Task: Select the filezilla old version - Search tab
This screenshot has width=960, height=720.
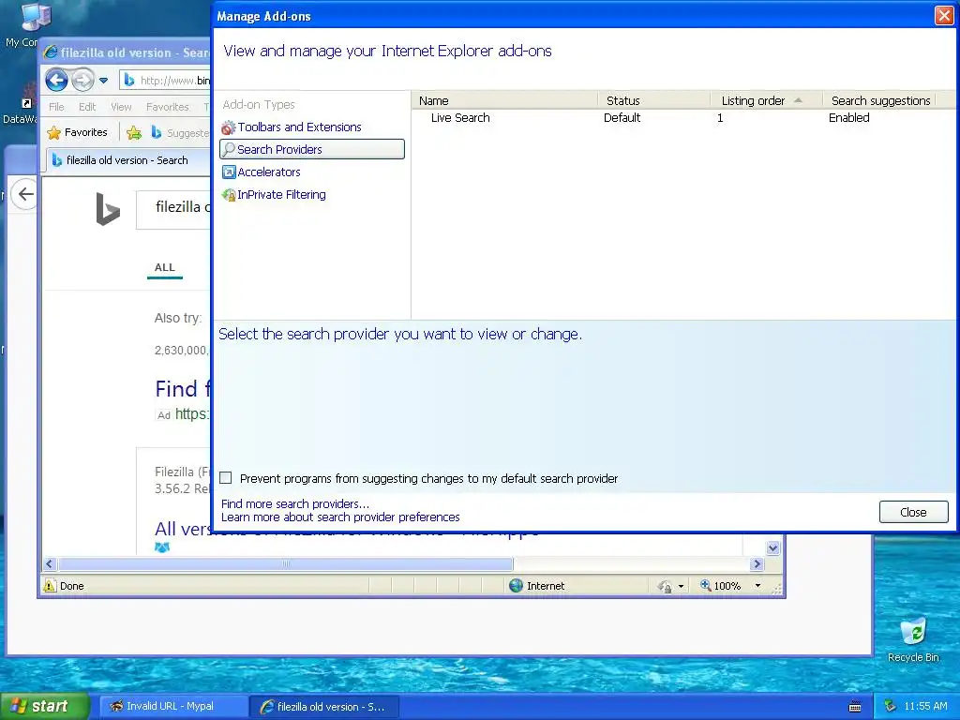Action: [x=127, y=160]
